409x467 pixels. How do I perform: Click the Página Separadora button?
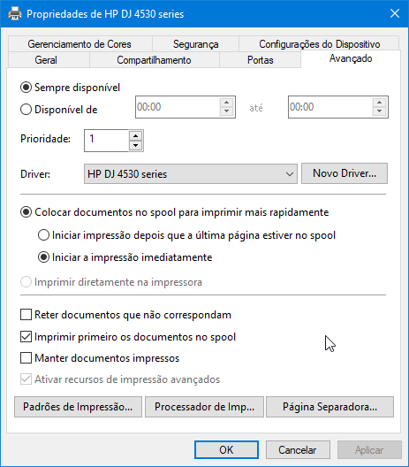(x=329, y=407)
